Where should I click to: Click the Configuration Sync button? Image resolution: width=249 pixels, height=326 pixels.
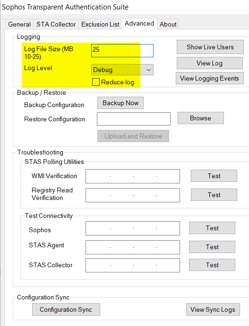click(x=66, y=309)
